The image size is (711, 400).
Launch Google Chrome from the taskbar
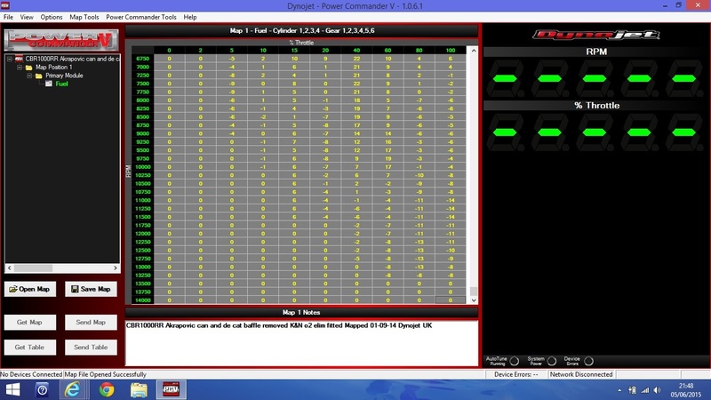(107, 389)
